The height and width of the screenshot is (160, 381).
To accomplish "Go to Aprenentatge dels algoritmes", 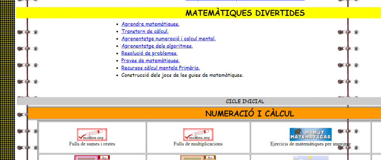I will pos(157,46).
